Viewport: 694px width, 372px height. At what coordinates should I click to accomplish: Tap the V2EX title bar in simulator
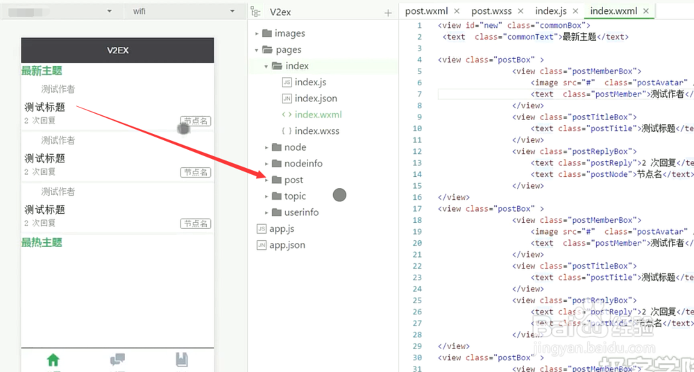117,50
